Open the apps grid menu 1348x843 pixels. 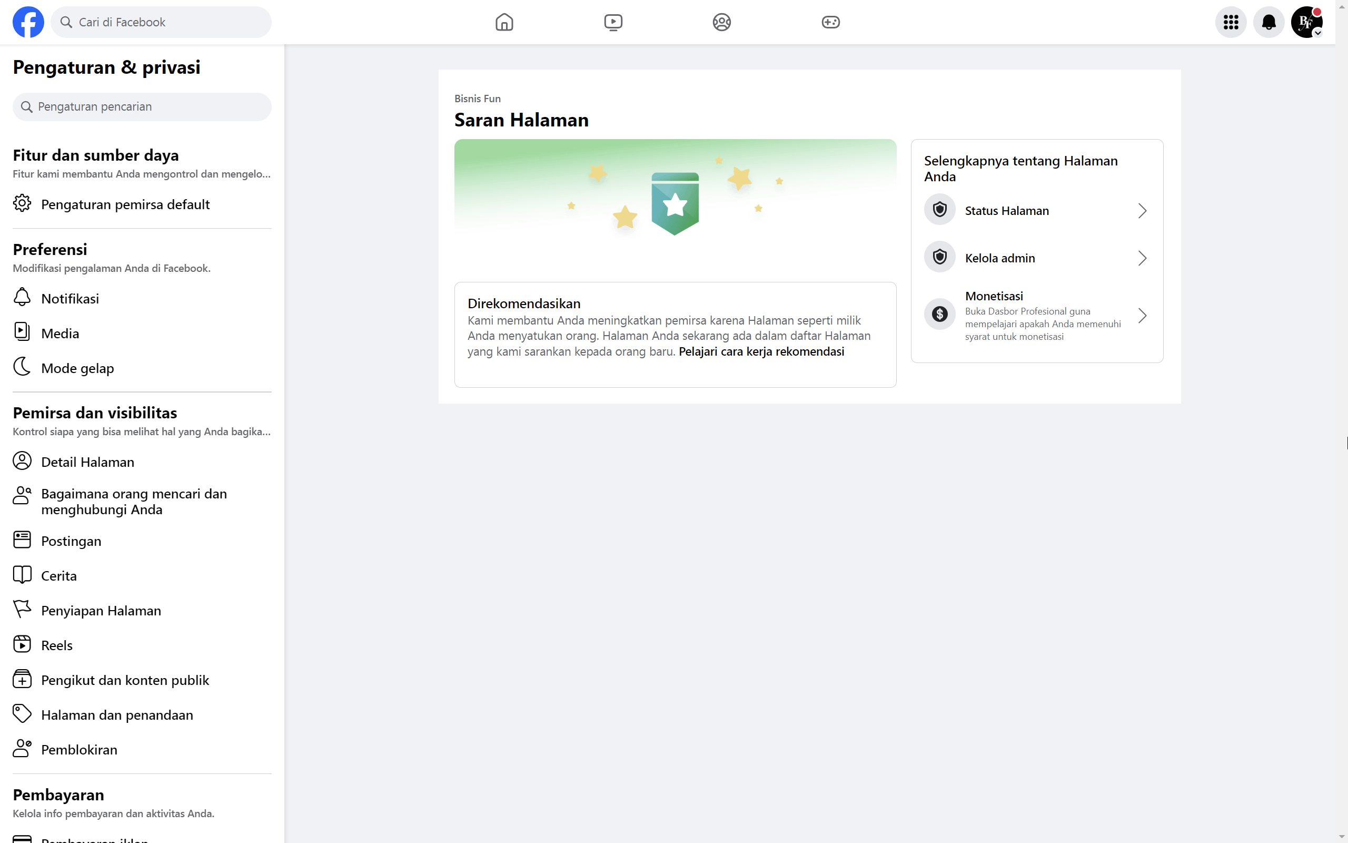[1231, 22]
